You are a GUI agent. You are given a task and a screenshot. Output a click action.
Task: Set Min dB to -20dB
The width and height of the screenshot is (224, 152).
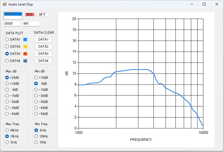[36, 96]
